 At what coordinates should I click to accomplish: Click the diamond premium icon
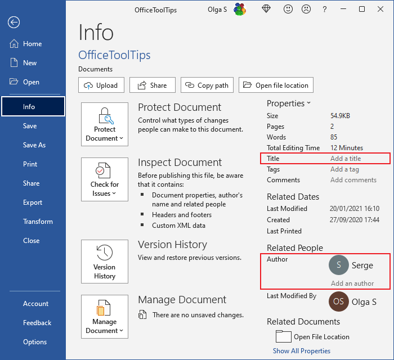[x=266, y=10]
